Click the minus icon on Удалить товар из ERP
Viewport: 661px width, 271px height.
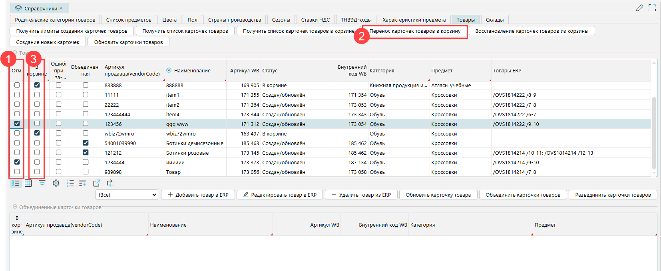click(x=334, y=195)
